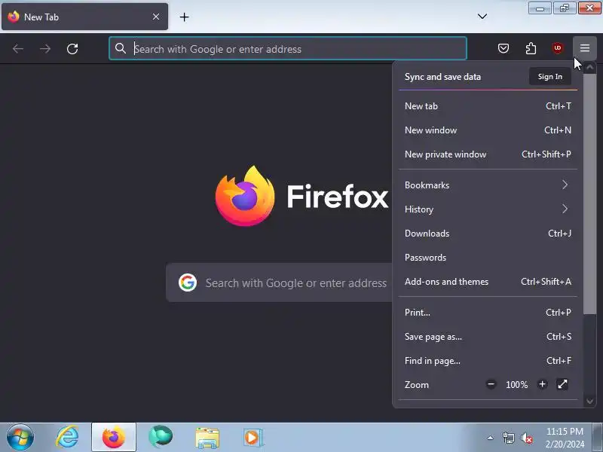This screenshot has width=603, height=452.
Task: Reload the current page
Action: pyautogui.click(x=72, y=49)
